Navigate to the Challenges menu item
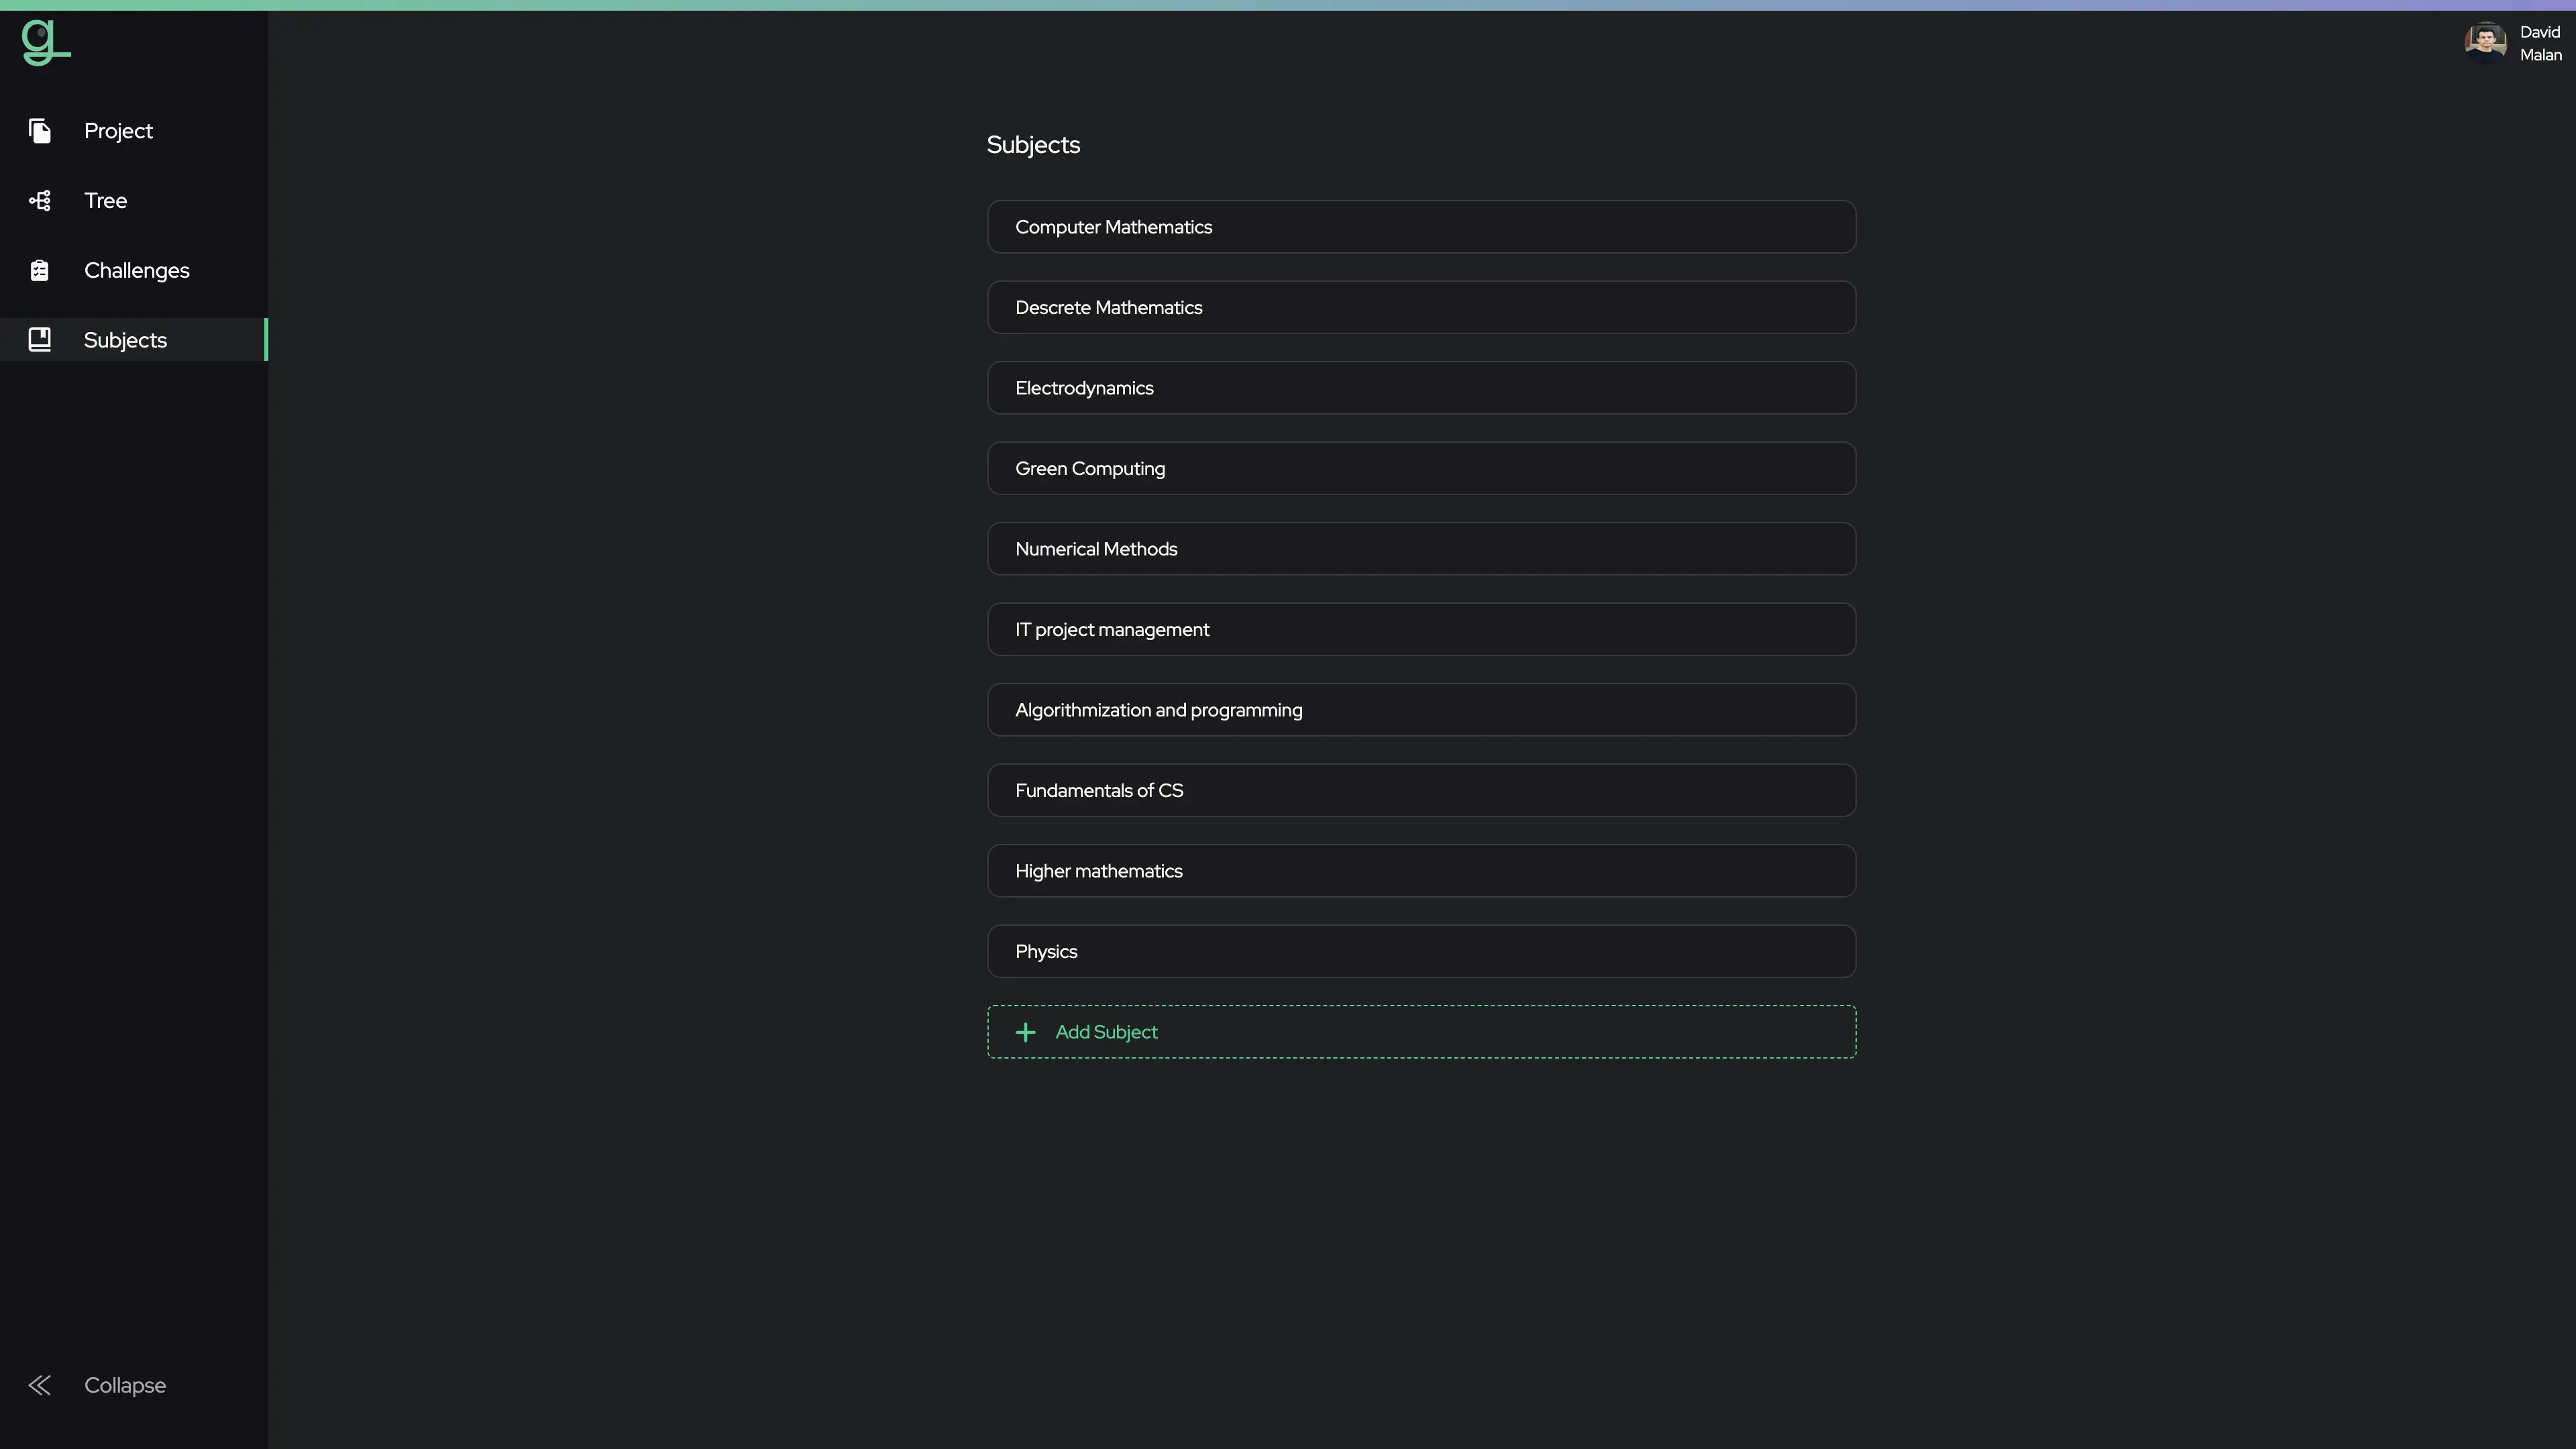 136,269
